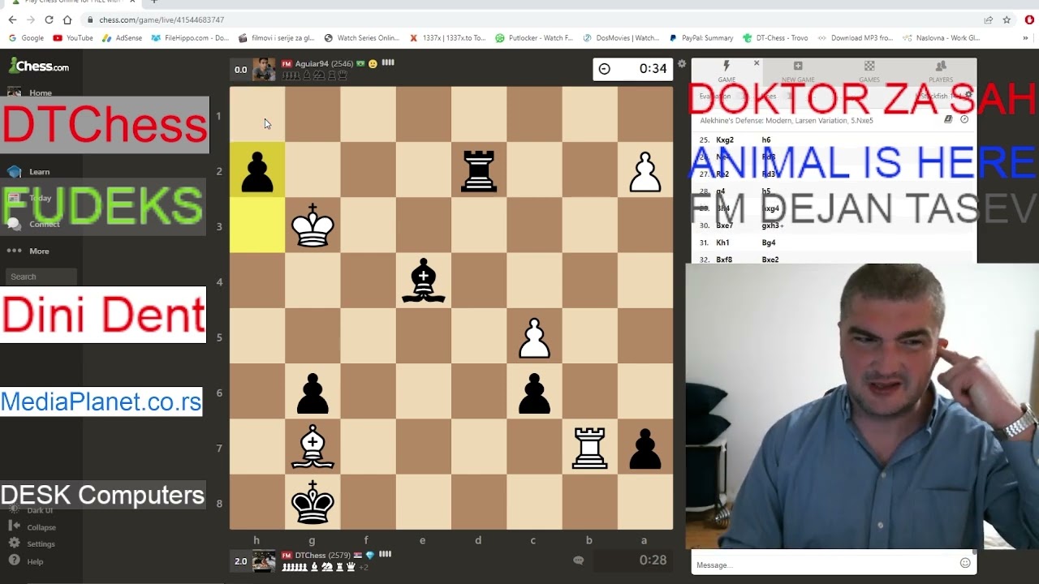The image size is (1039, 584).
Task: Switch to the Games tab
Action: (x=869, y=71)
